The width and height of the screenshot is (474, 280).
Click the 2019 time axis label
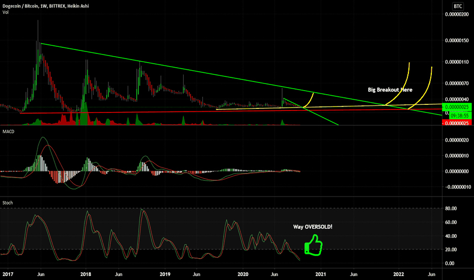coord(165,274)
